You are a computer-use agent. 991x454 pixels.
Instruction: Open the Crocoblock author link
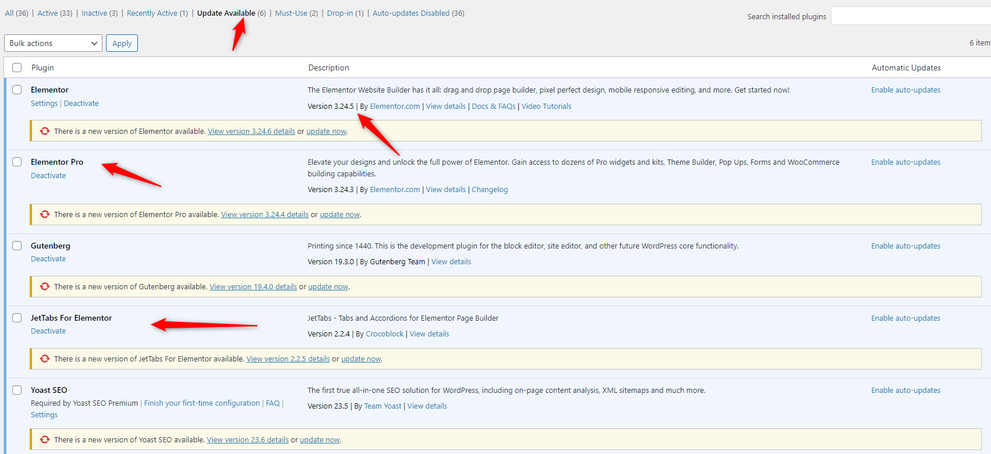[384, 334]
